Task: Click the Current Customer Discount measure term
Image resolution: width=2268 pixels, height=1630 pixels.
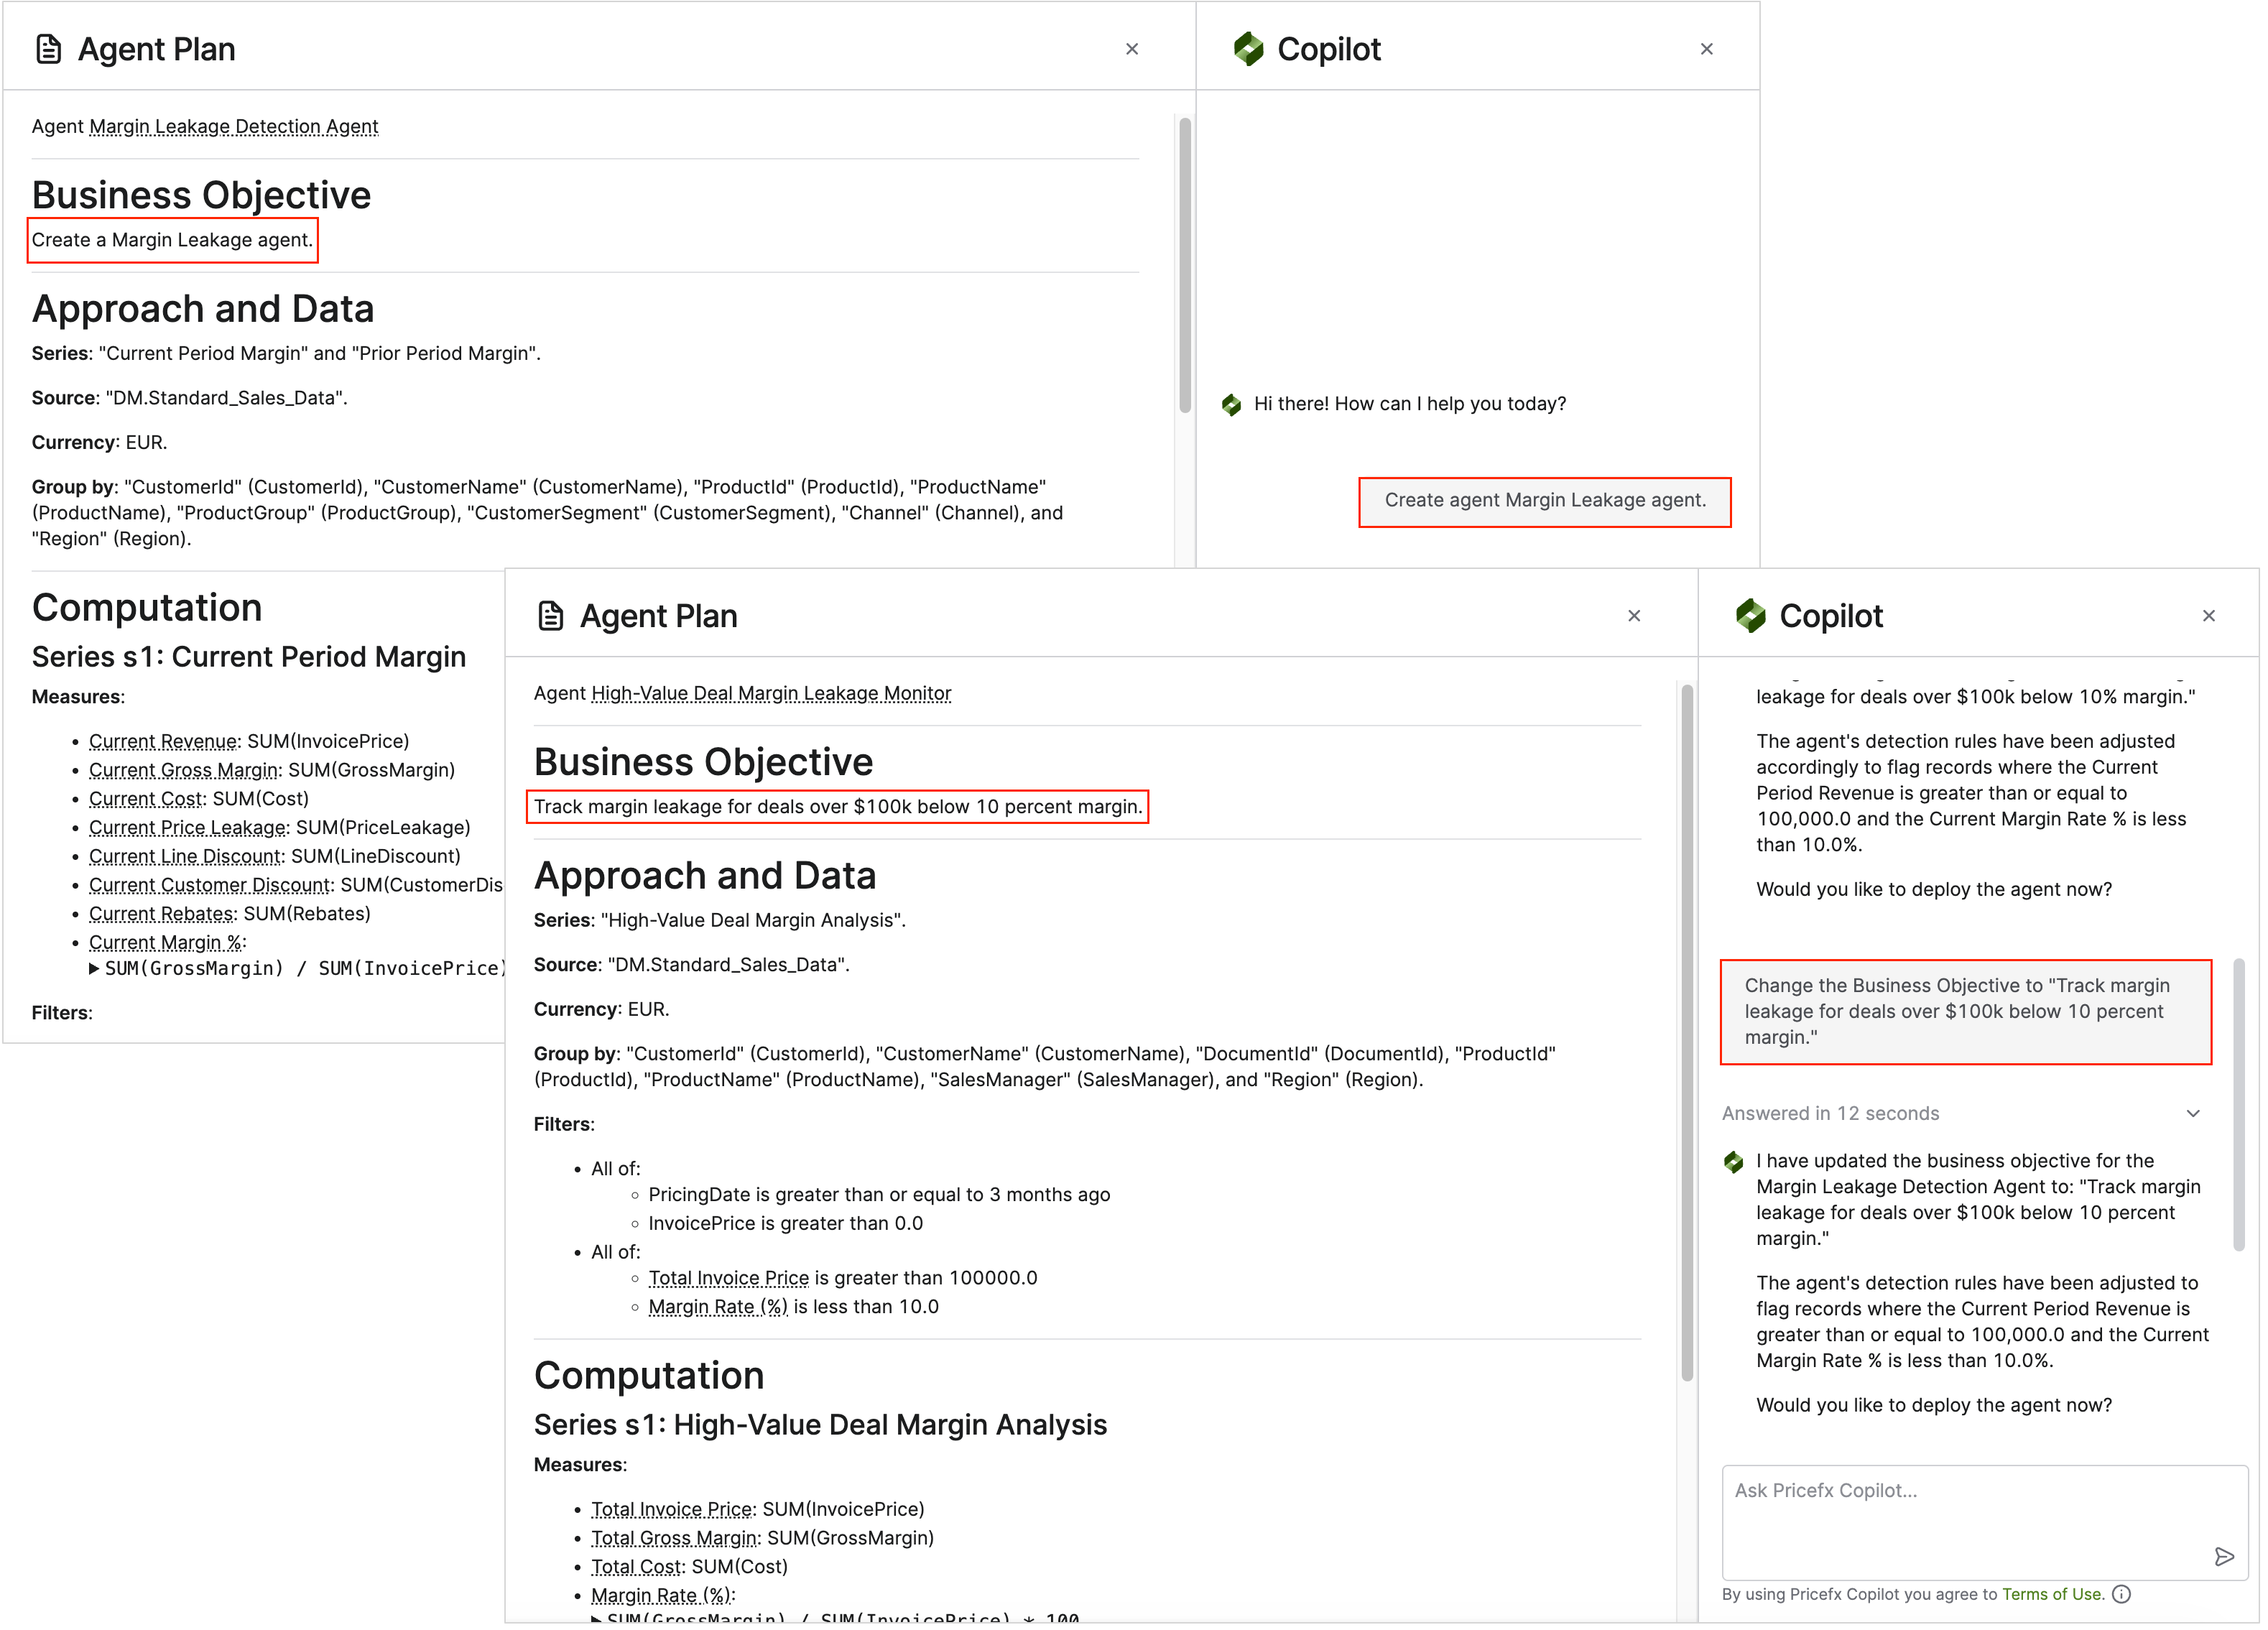Action: click(x=210, y=885)
